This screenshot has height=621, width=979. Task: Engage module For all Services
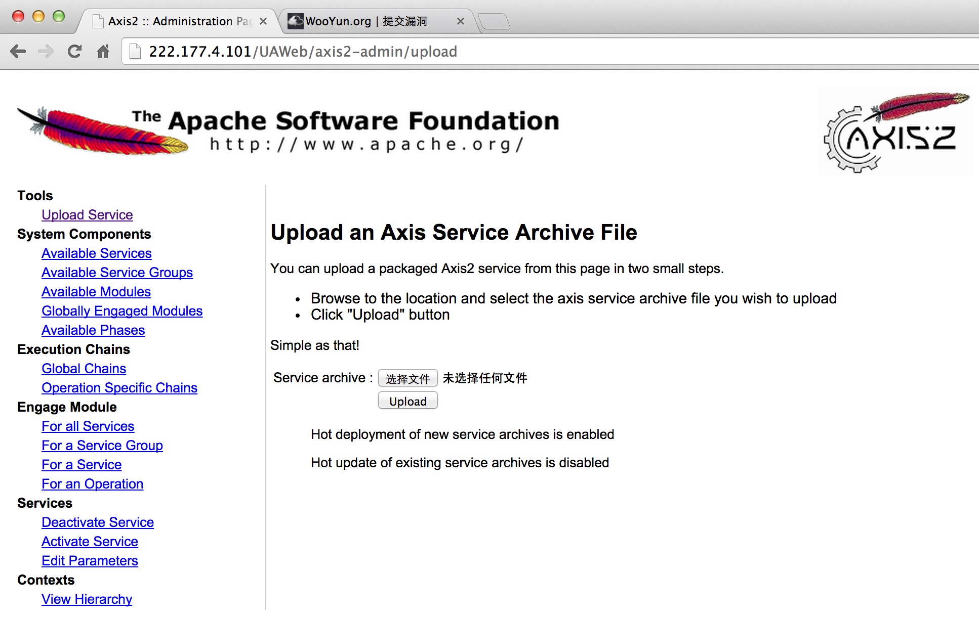coord(88,426)
